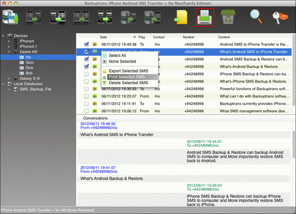Check the 19:11:41 message checkbox
This screenshot has width=296, height=214.
click(x=86, y=104)
